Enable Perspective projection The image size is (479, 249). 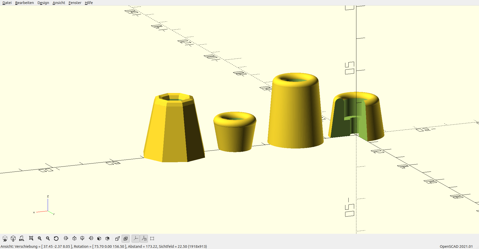tap(117, 238)
